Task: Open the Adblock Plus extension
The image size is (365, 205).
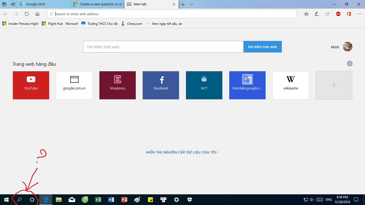Action: tap(338, 14)
